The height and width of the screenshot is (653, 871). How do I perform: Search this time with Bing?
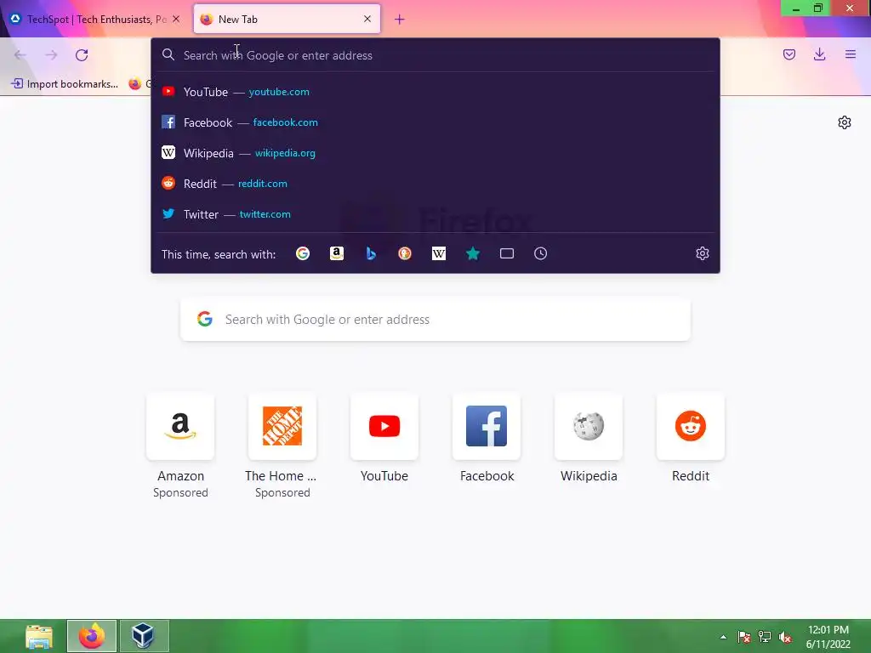click(x=371, y=253)
